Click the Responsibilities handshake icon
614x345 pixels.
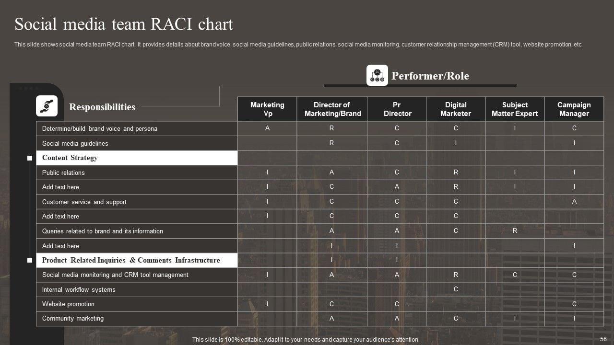click(x=47, y=106)
